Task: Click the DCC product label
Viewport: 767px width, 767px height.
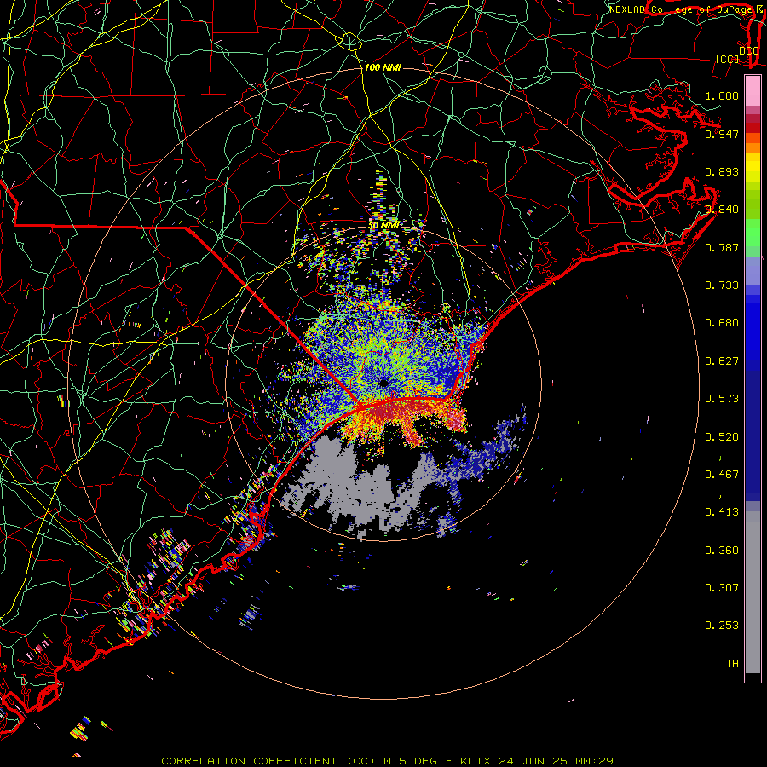Action: (x=748, y=51)
